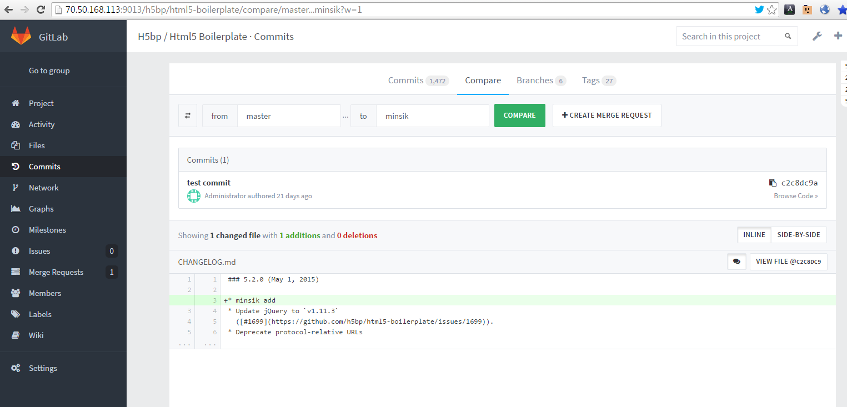Open the 'to' branch selector showing minsik
847x407 pixels.
pos(433,115)
